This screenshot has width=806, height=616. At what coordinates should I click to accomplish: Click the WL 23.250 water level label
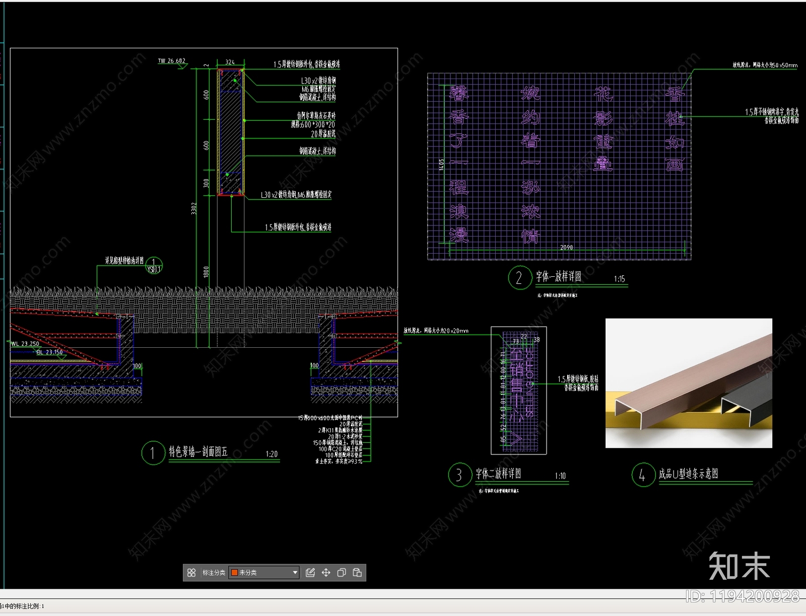pos(25,344)
